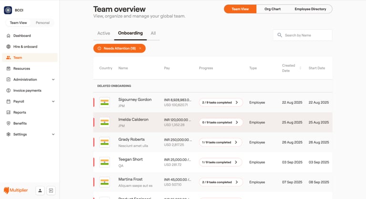Switch to Personal view in sidebar

42,23
